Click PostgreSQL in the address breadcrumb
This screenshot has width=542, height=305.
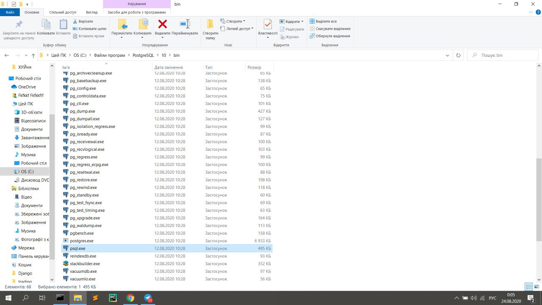[x=143, y=55]
